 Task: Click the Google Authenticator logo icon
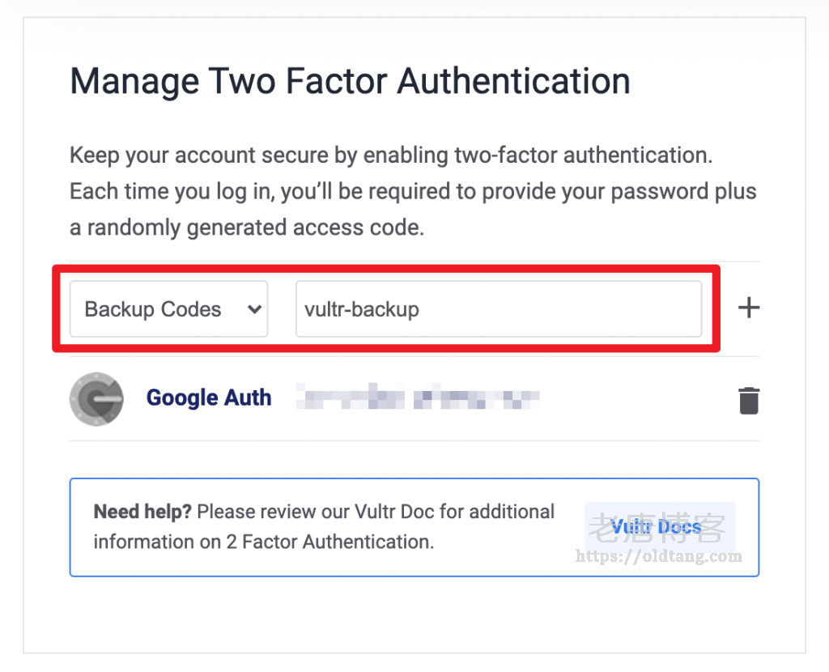[96, 400]
